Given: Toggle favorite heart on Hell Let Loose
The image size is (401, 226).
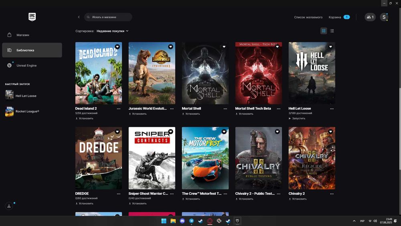Looking at the screenshot, I should (x=331, y=47).
